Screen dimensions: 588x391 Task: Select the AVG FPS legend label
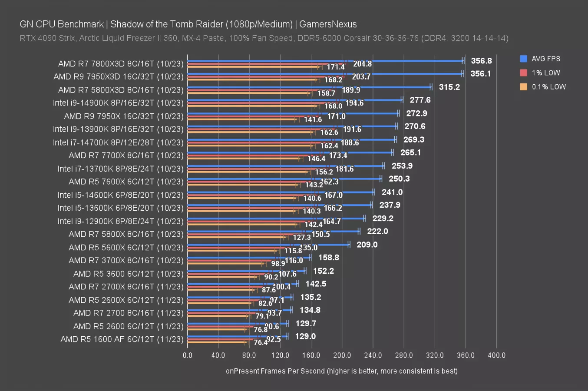click(x=546, y=59)
